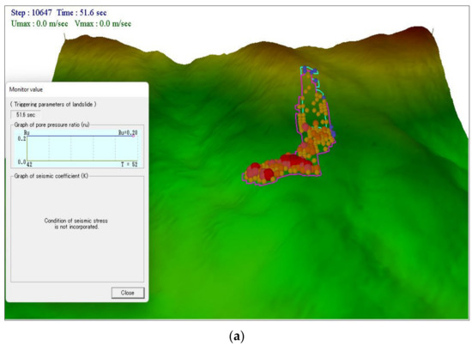Click the Triggering parameters of landslide label
Image resolution: width=472 pixels, height=346 pixels.
53,104
